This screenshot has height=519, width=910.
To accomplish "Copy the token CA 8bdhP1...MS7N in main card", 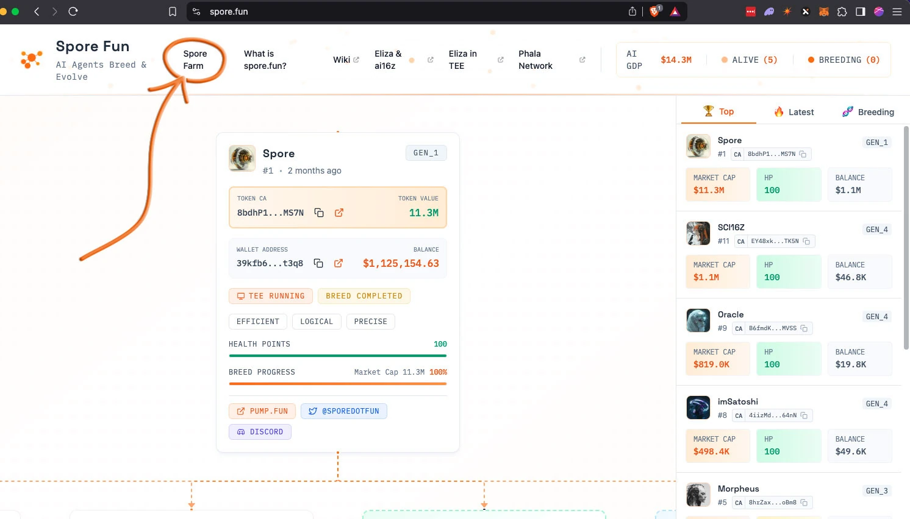I will (x=319, y=213).
